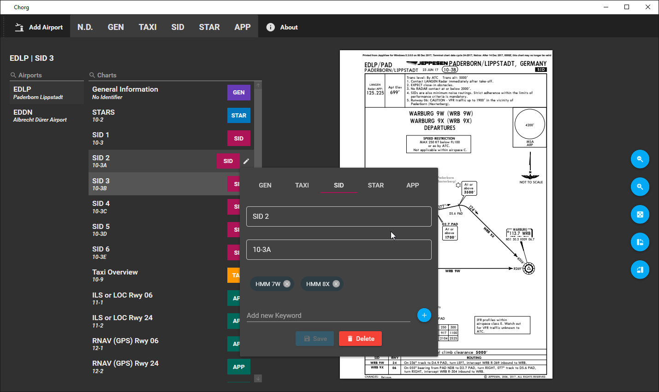Click the Airports search box
Screen dimensions: 659x392
click(47, 75)
